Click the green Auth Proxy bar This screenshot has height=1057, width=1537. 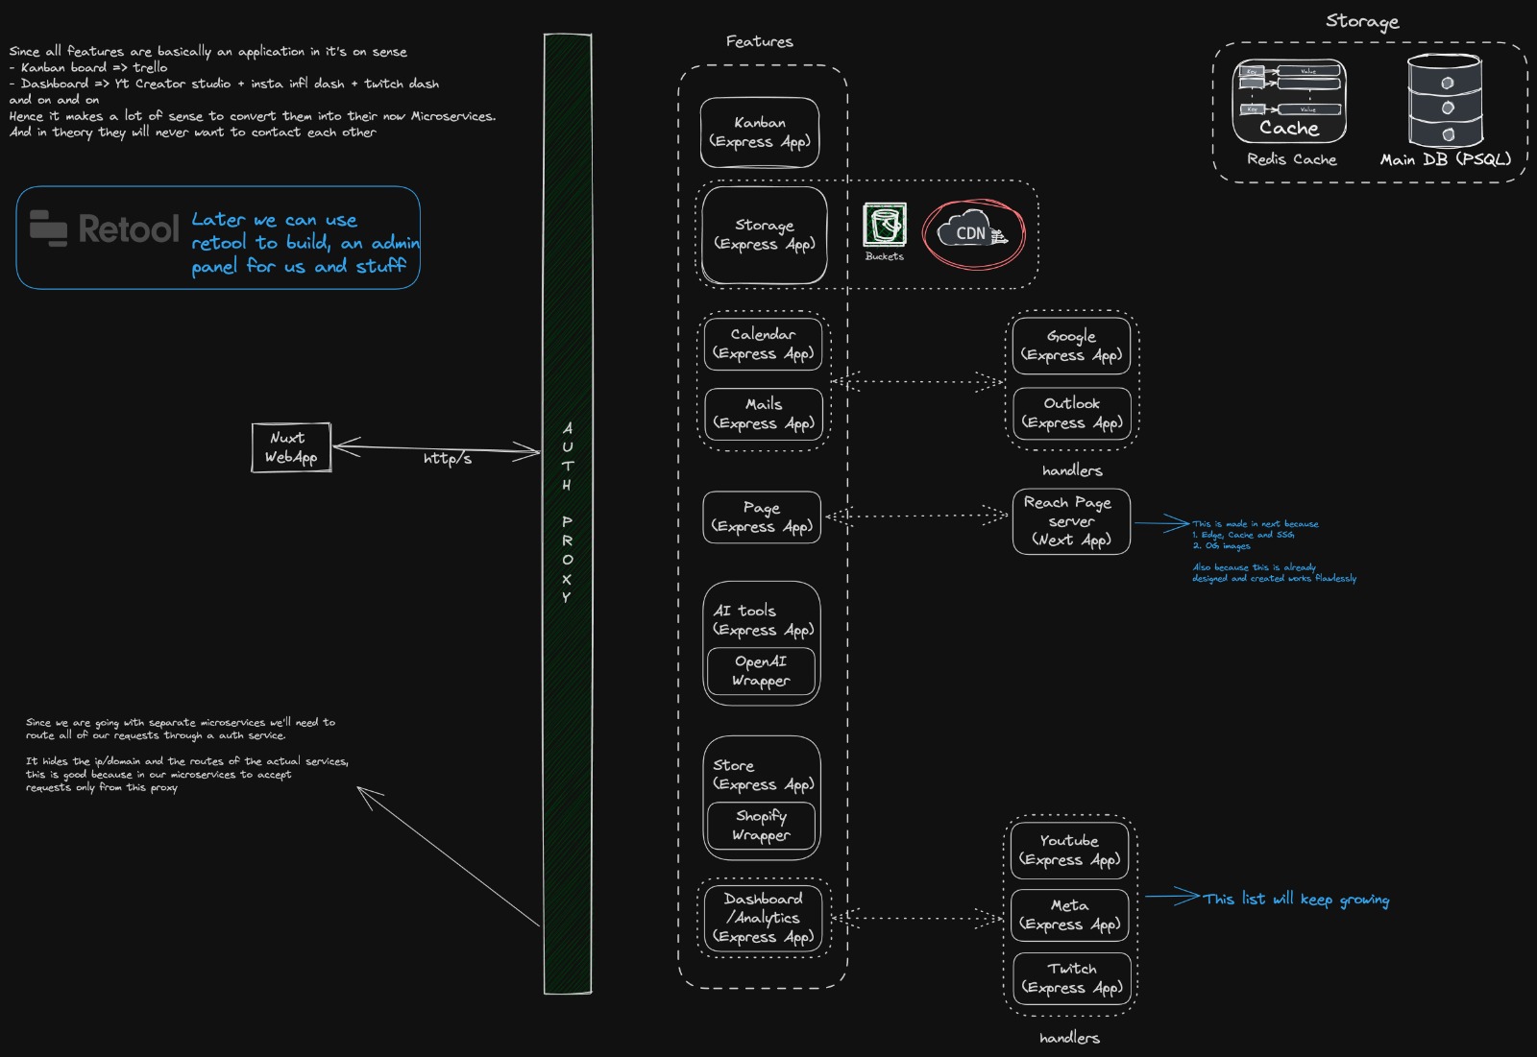(567, 514)
